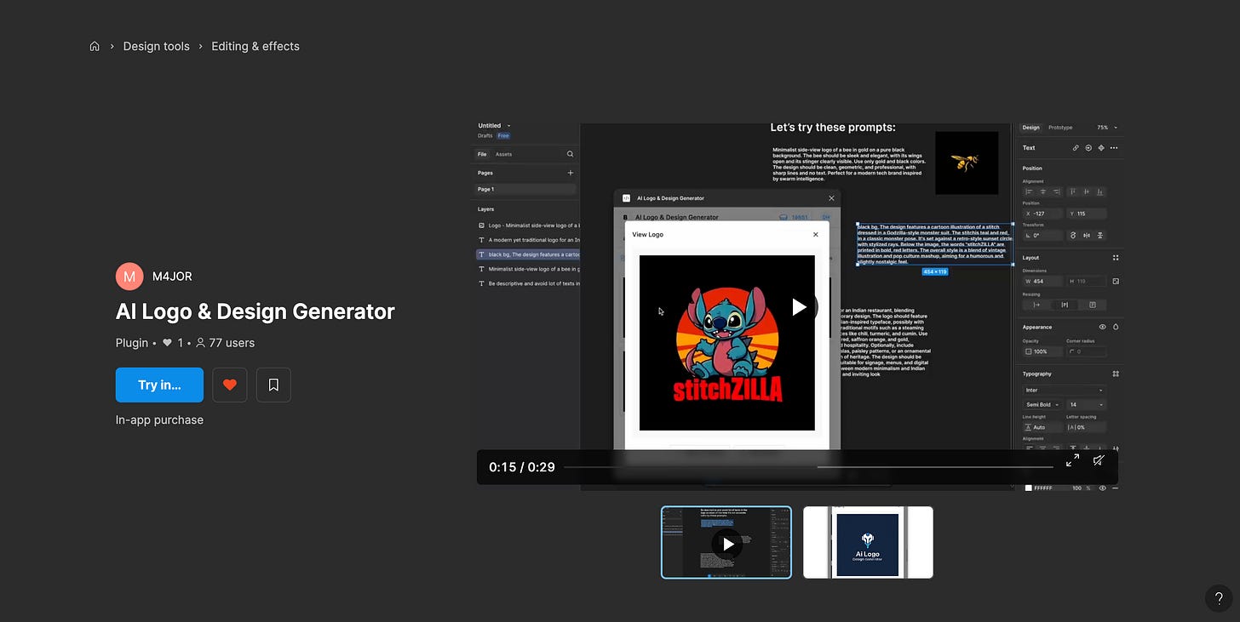Image resolution: width=1240 pixels, height=622 pixels.
Task: Select the Ai Logo image thumbnail
Action: tap(868, 543)
